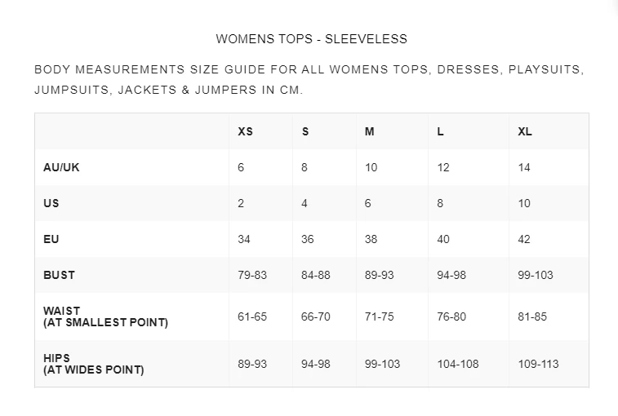Image resolution: width=618 pixels, height=416 pixels.
Task: Click the hips 109-113 measurement cell
Action: [x=538, y=364]
